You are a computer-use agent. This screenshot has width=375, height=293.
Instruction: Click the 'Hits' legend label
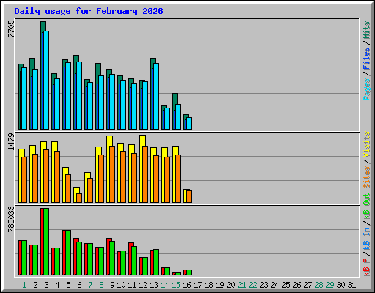(x=367, y=30)
